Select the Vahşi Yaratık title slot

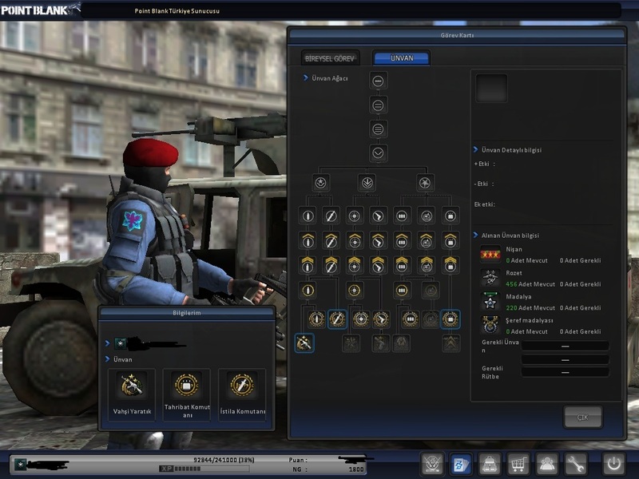(x=132, y=394)
